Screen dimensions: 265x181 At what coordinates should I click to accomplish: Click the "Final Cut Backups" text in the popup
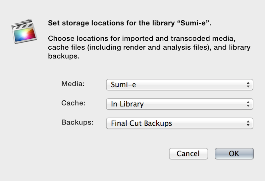141,123
